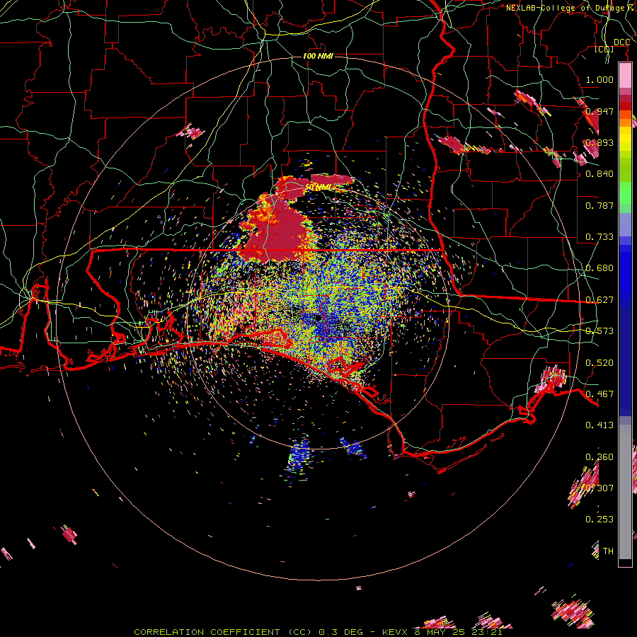Image resolution: width=637 pixels, height=637 pixels.
Task: Click the 0.680 legend value
Action: pos(599,268)
